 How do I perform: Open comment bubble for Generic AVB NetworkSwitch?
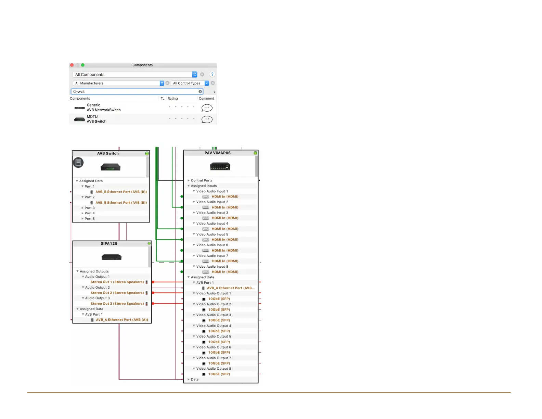tap(207, 108)
